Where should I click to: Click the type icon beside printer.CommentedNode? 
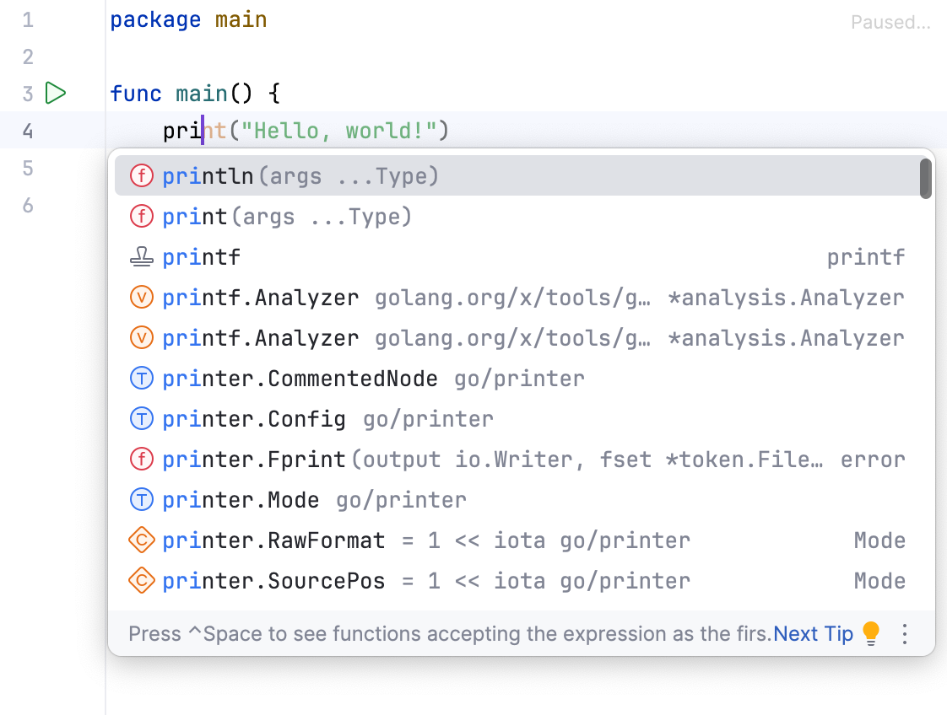[142, 378]
